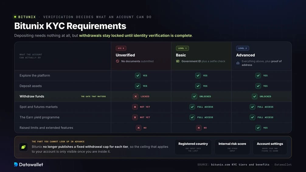Click the house icon under Advanced
This screenshot has width=306, height=172.
[238, 63]
